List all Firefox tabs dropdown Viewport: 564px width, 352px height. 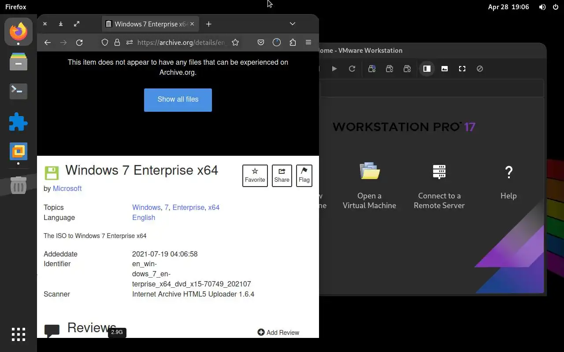pos(293,24)
